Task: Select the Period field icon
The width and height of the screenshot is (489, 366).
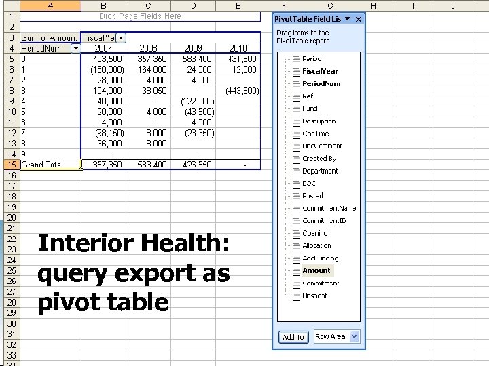Action: (x=296, y=60)
